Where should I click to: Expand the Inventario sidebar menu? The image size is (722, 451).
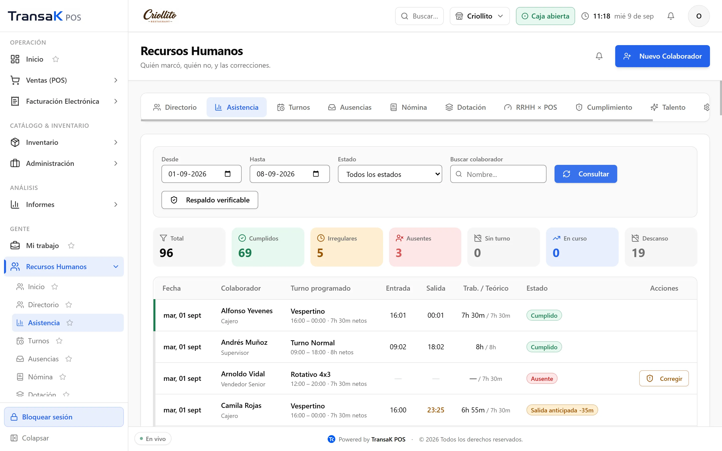coord(64,142)
